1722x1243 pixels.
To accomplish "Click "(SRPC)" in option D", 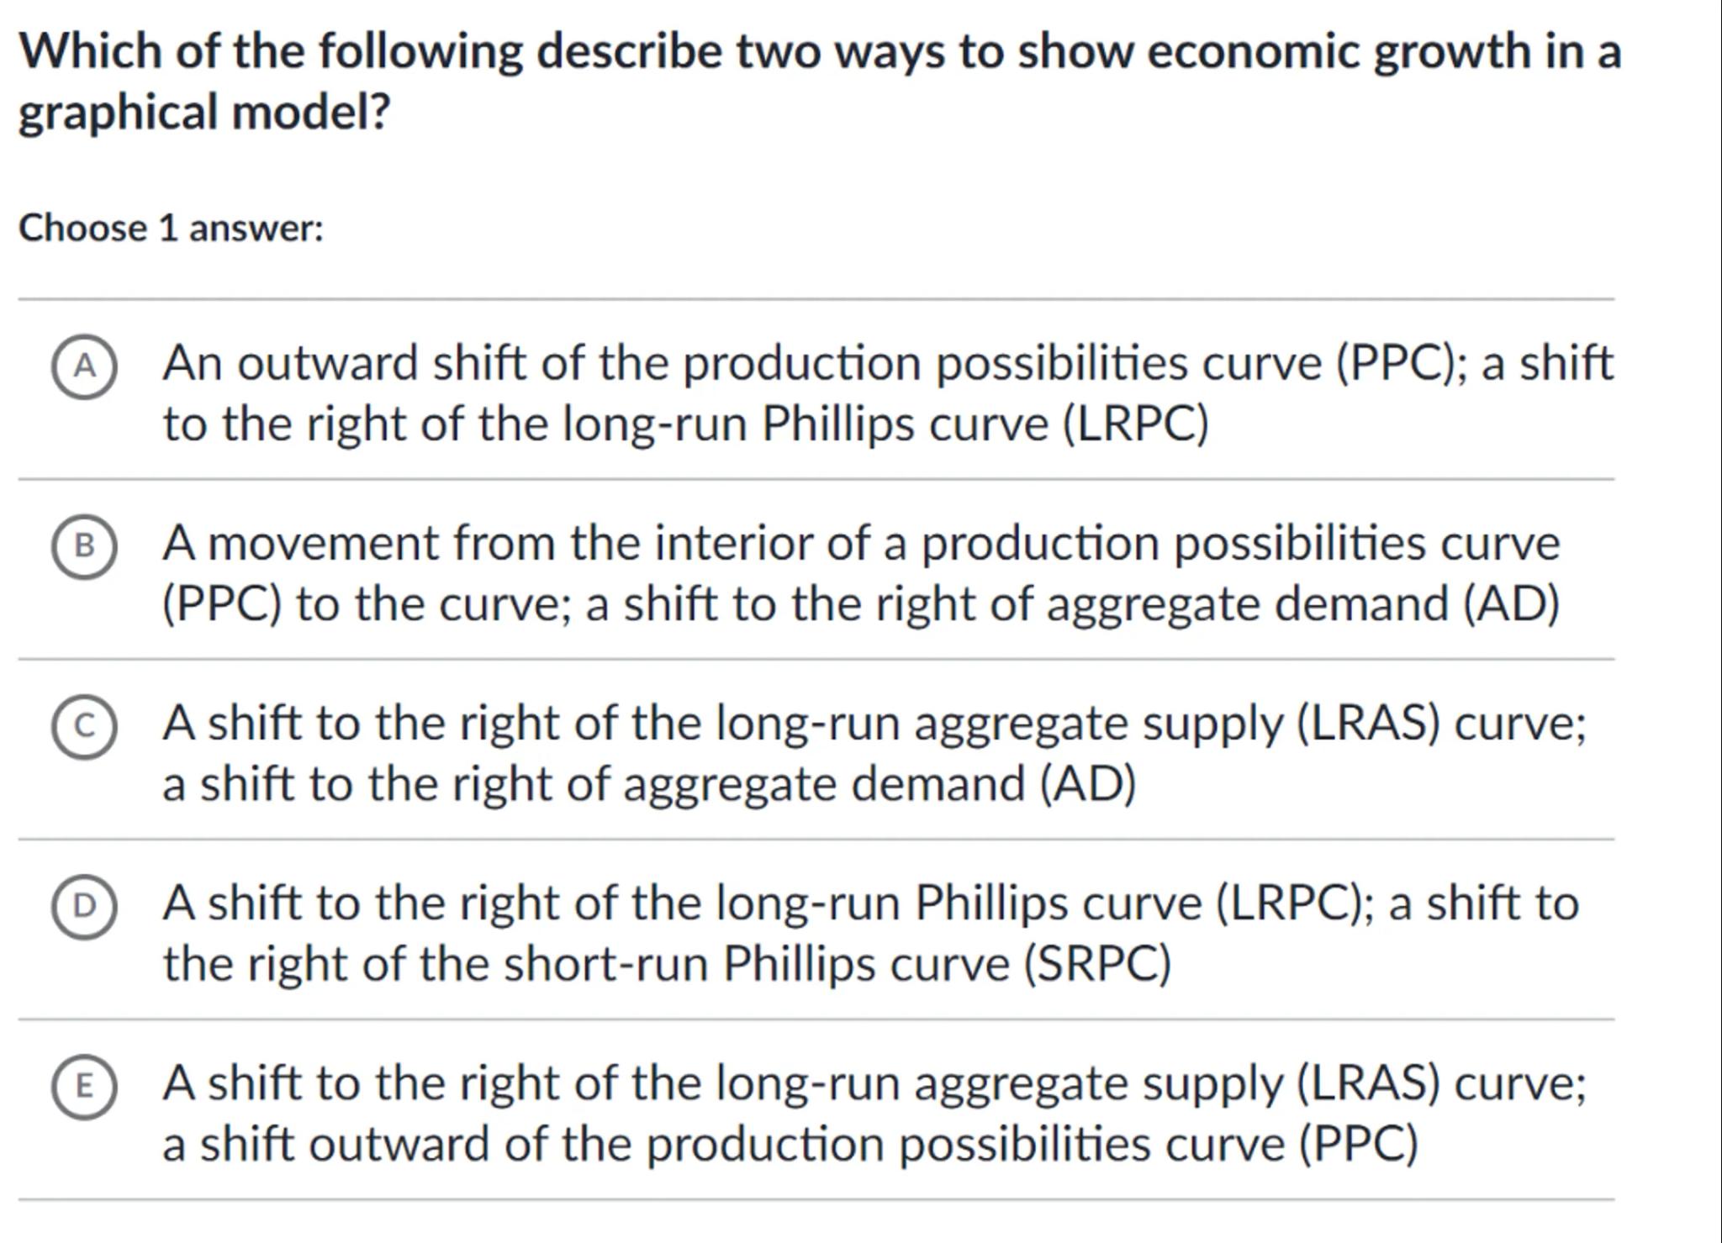I will point(1096,964).
